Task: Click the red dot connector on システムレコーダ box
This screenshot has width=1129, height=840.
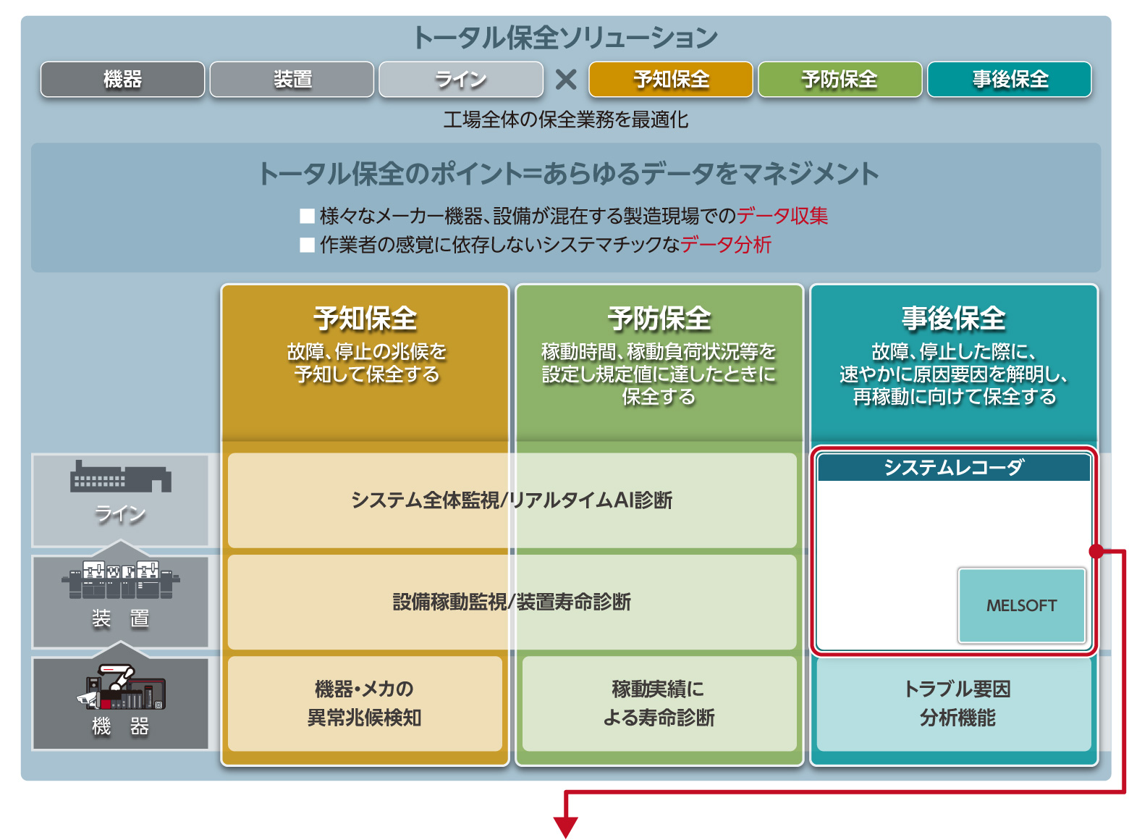Action: point(1096,551)
